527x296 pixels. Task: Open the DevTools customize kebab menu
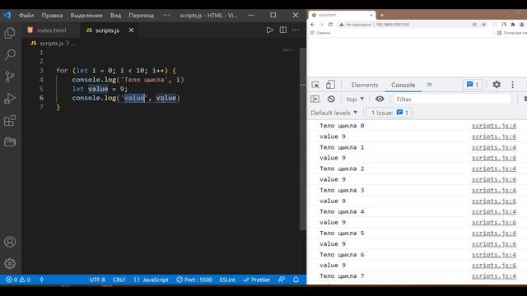(x=512, y=85)
